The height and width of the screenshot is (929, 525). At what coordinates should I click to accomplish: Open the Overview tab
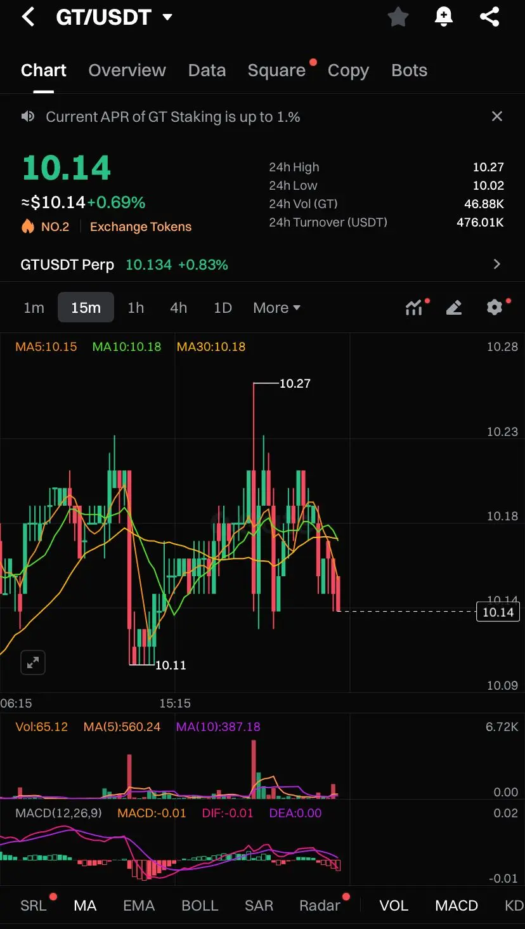(127, 70)
